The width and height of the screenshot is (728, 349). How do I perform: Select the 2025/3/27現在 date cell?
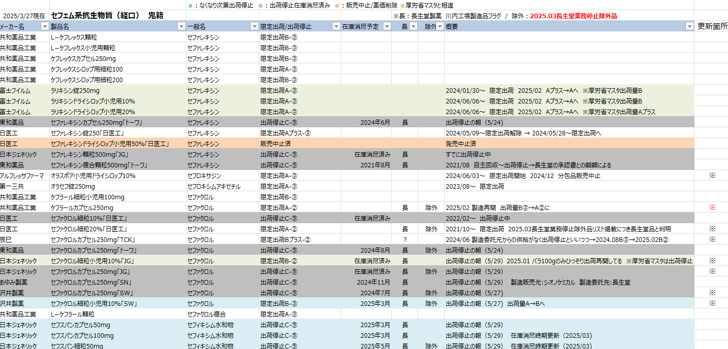[x=24, y=16]
